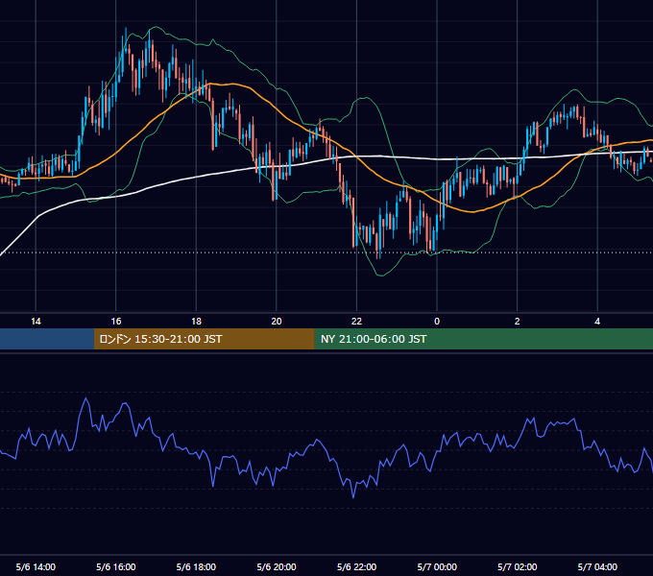Click the ロンドン 15:30-21:00 JST session bar

coord(204,339)
